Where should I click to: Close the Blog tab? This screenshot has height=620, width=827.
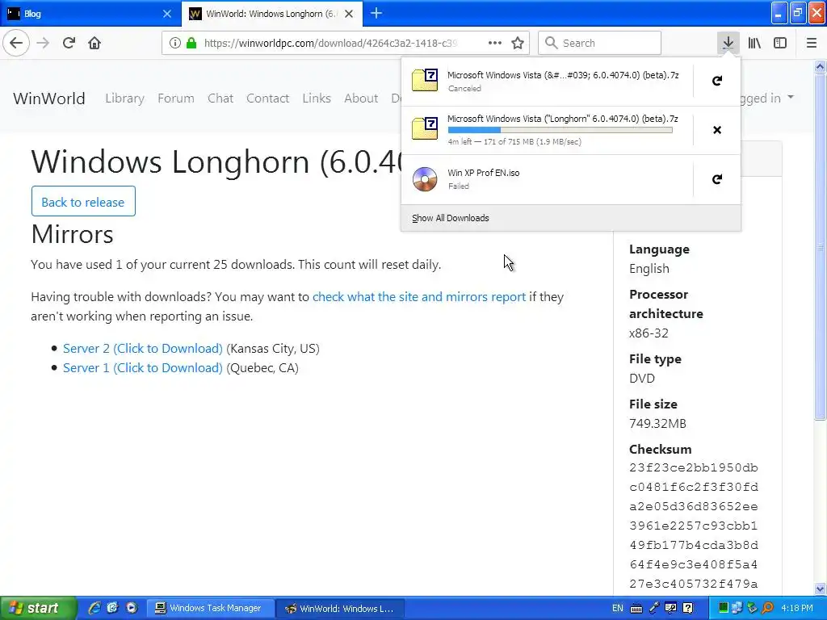pyautogui.click(x=167, y=14)
